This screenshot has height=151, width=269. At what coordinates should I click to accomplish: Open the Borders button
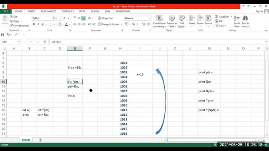click(51, 24)
